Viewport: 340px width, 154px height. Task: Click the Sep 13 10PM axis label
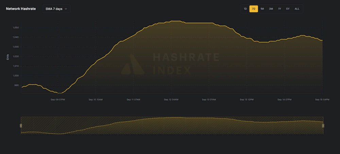[247, 100]
